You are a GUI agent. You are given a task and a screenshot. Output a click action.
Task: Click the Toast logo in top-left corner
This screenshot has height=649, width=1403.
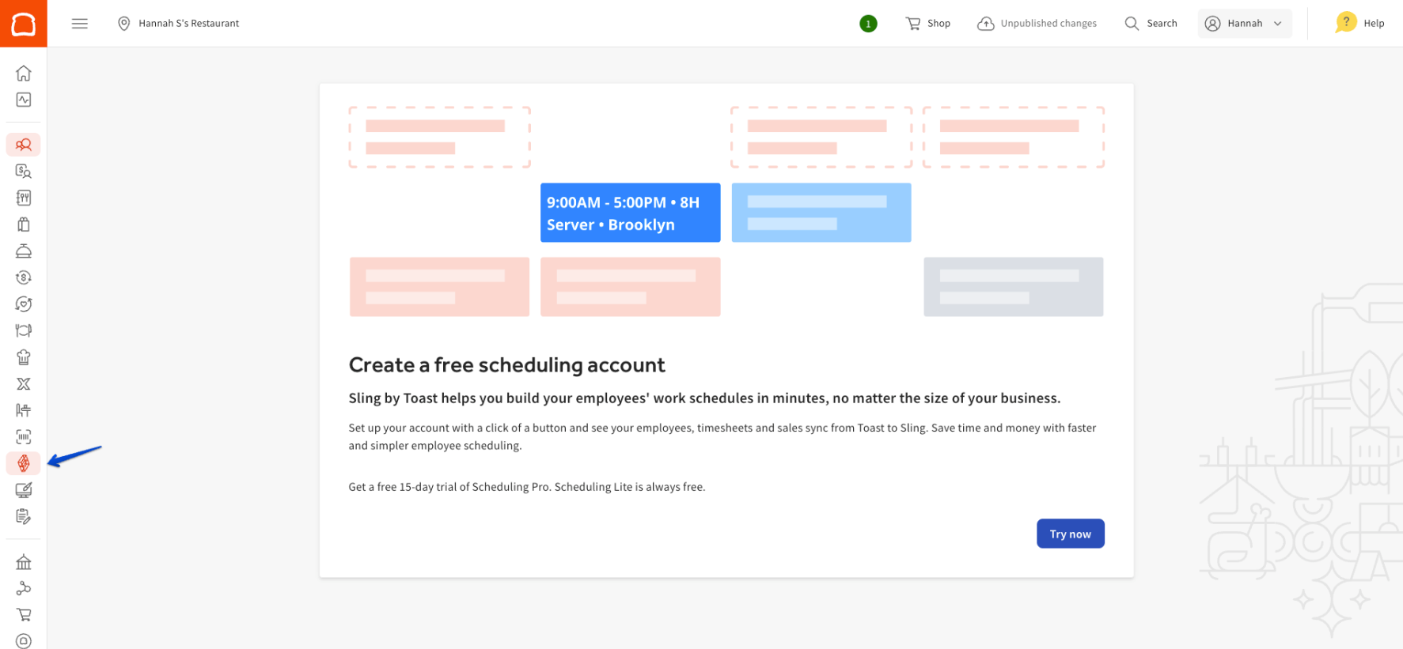click(x=23, y=24)
